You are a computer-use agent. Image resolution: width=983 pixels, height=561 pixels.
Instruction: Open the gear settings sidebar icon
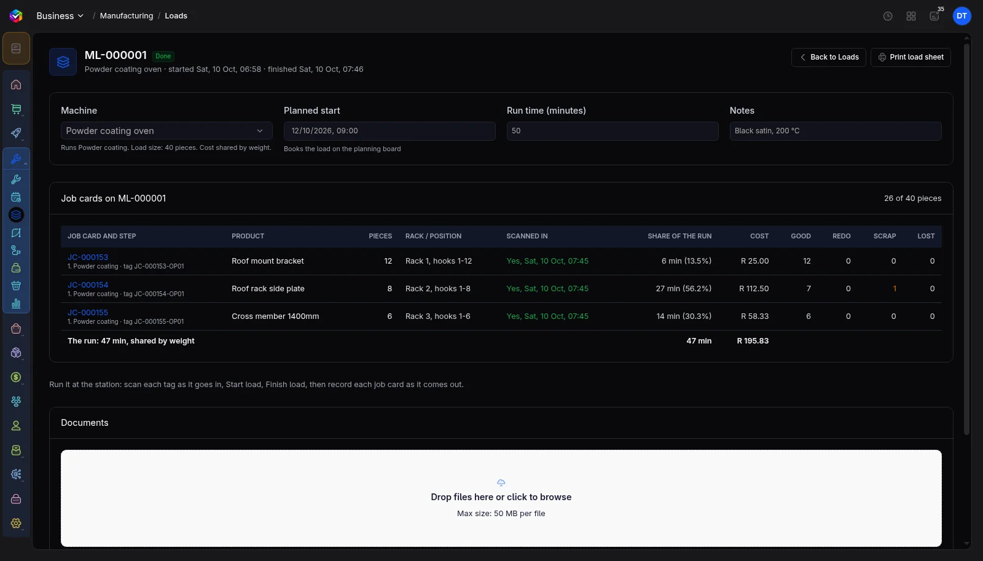(16, 524)
